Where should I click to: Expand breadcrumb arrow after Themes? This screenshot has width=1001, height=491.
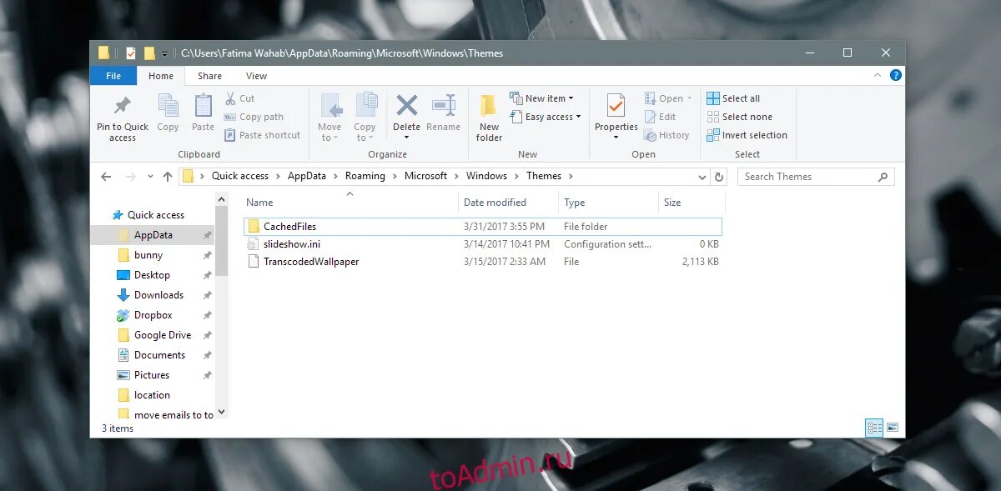(x=570, y=176)
